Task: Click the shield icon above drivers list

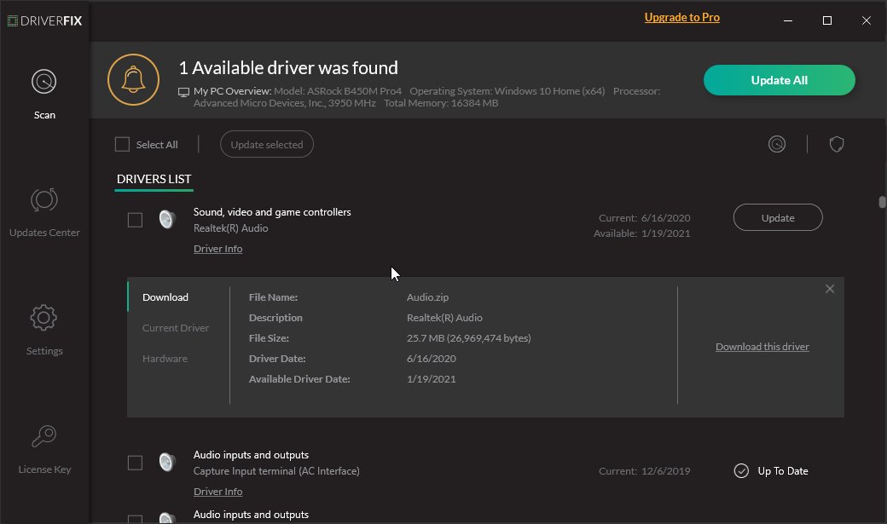Action: point(837,144)
